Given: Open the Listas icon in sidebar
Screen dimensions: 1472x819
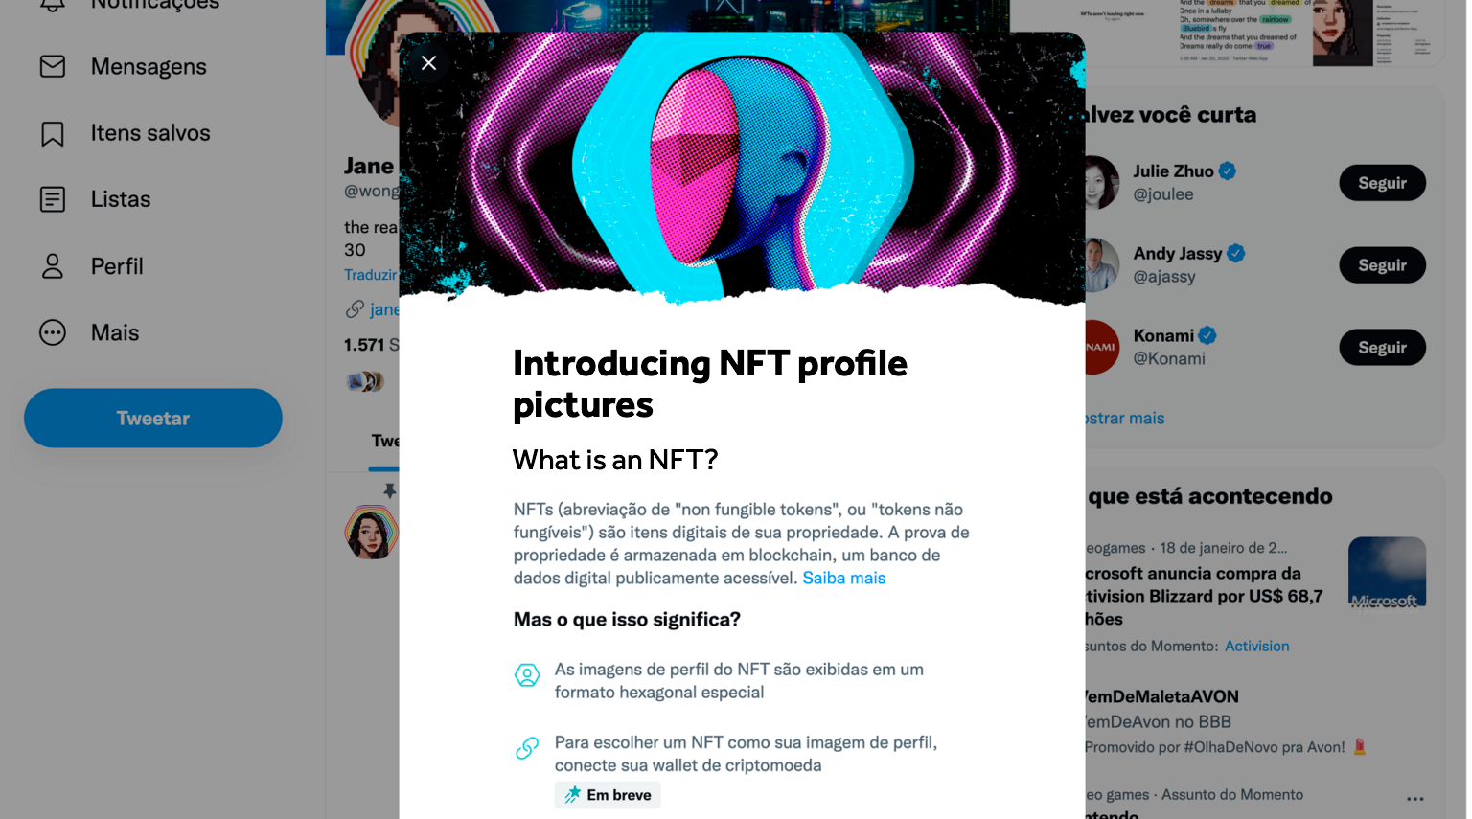Looking at the screenshot, I should pos(53,199).
